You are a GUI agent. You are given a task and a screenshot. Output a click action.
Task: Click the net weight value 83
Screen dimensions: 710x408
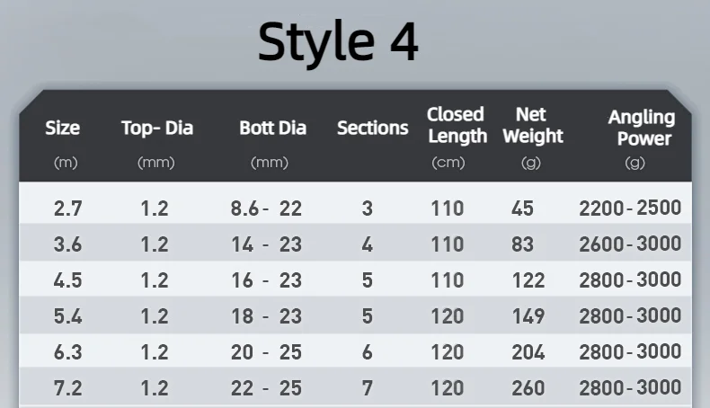pos(522,244)
